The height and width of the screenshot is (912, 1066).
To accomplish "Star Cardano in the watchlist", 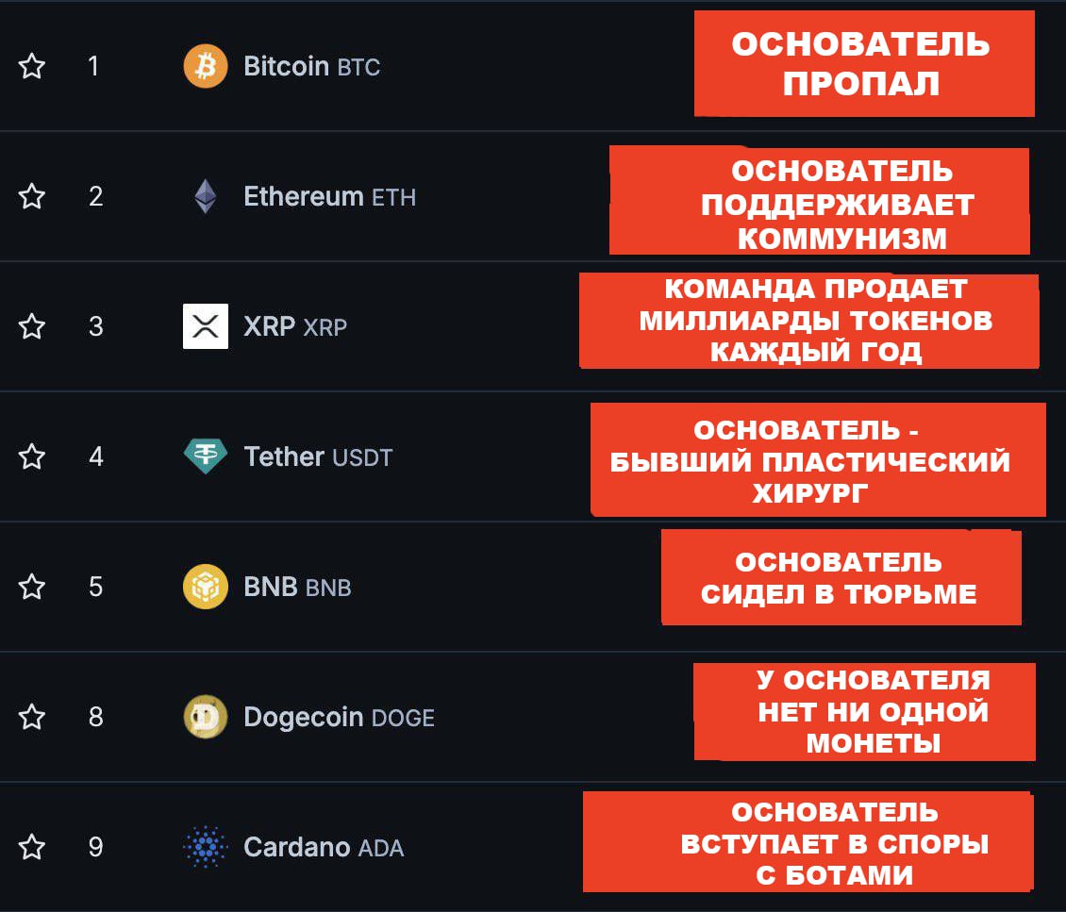I will click(x=32, y=848).
